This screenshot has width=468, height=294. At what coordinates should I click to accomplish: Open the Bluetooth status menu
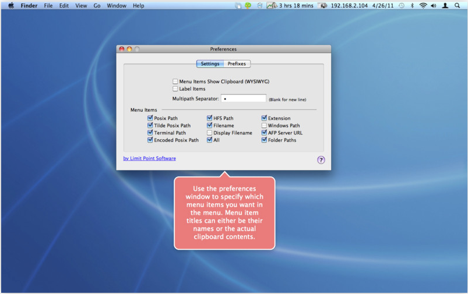coord(412,6)
